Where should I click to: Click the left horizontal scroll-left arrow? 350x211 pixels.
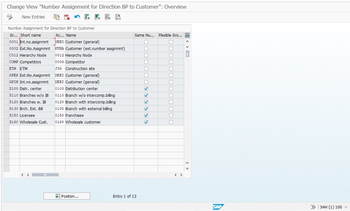click(23, 175)
